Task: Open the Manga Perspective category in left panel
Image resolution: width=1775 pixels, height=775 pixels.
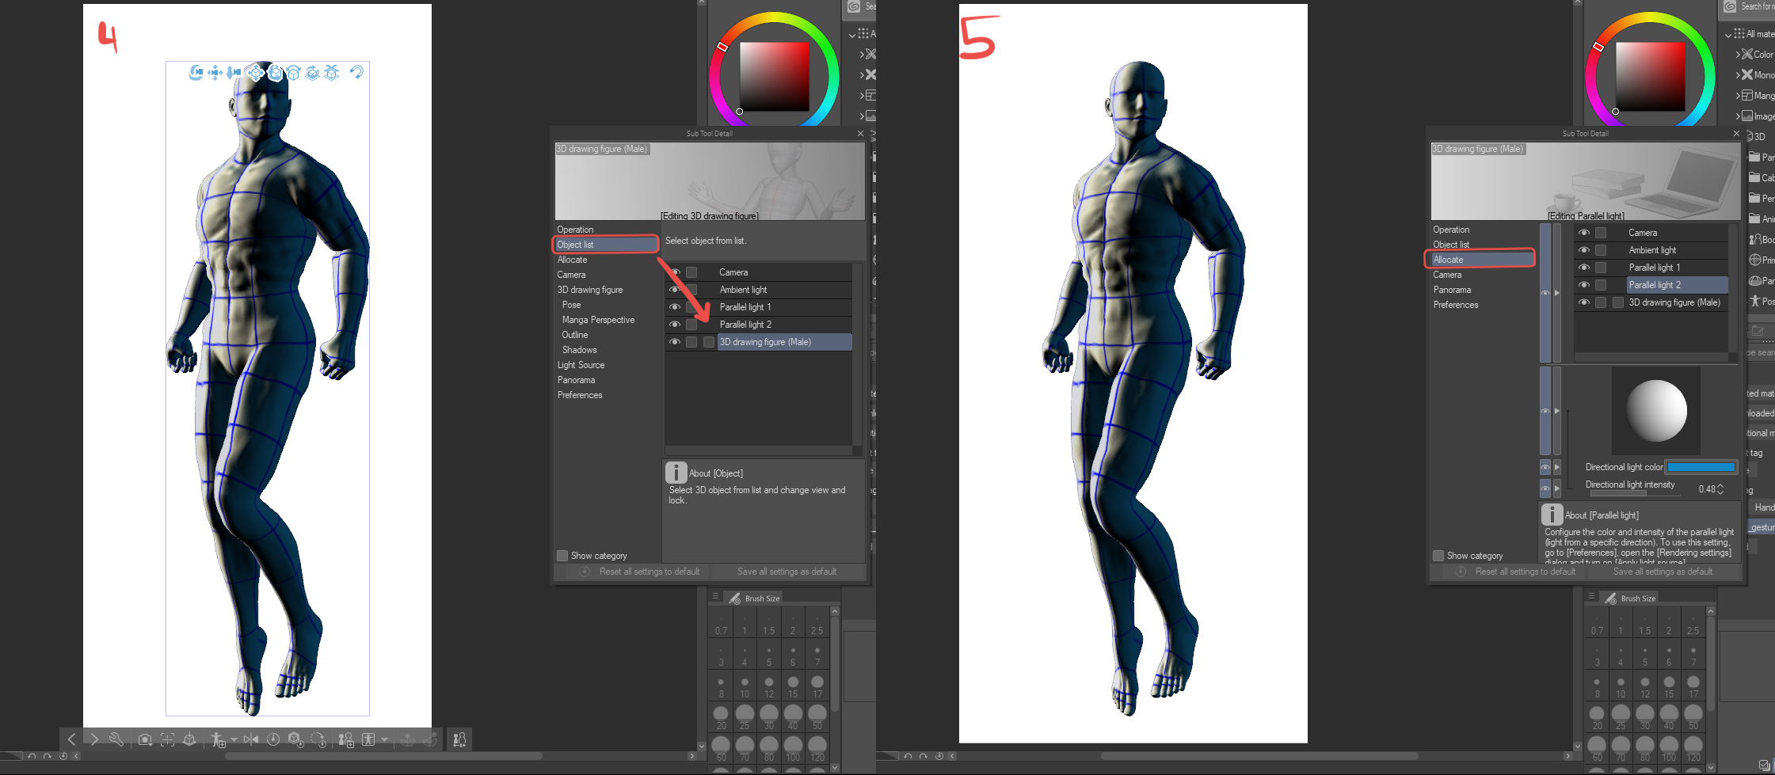Action: (598, 320)
